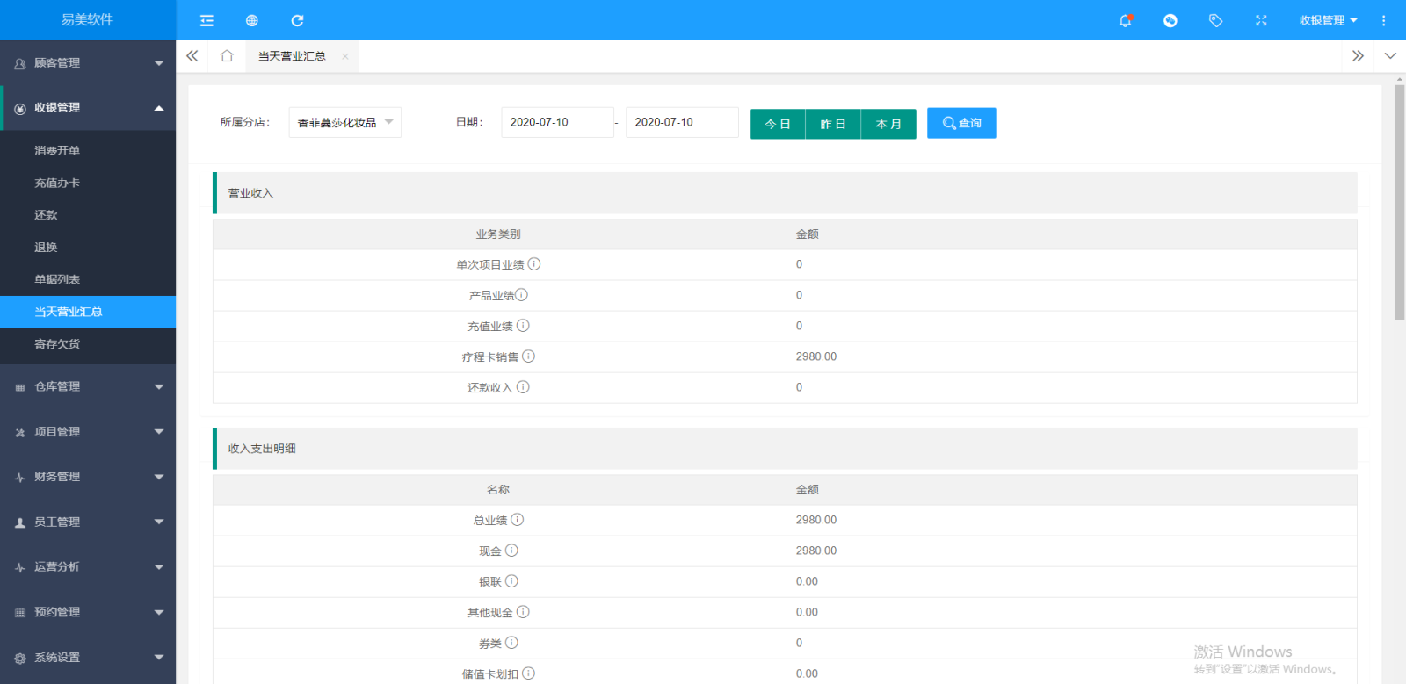
Task: Click the 昨日 date button
Action: [833, 125]
